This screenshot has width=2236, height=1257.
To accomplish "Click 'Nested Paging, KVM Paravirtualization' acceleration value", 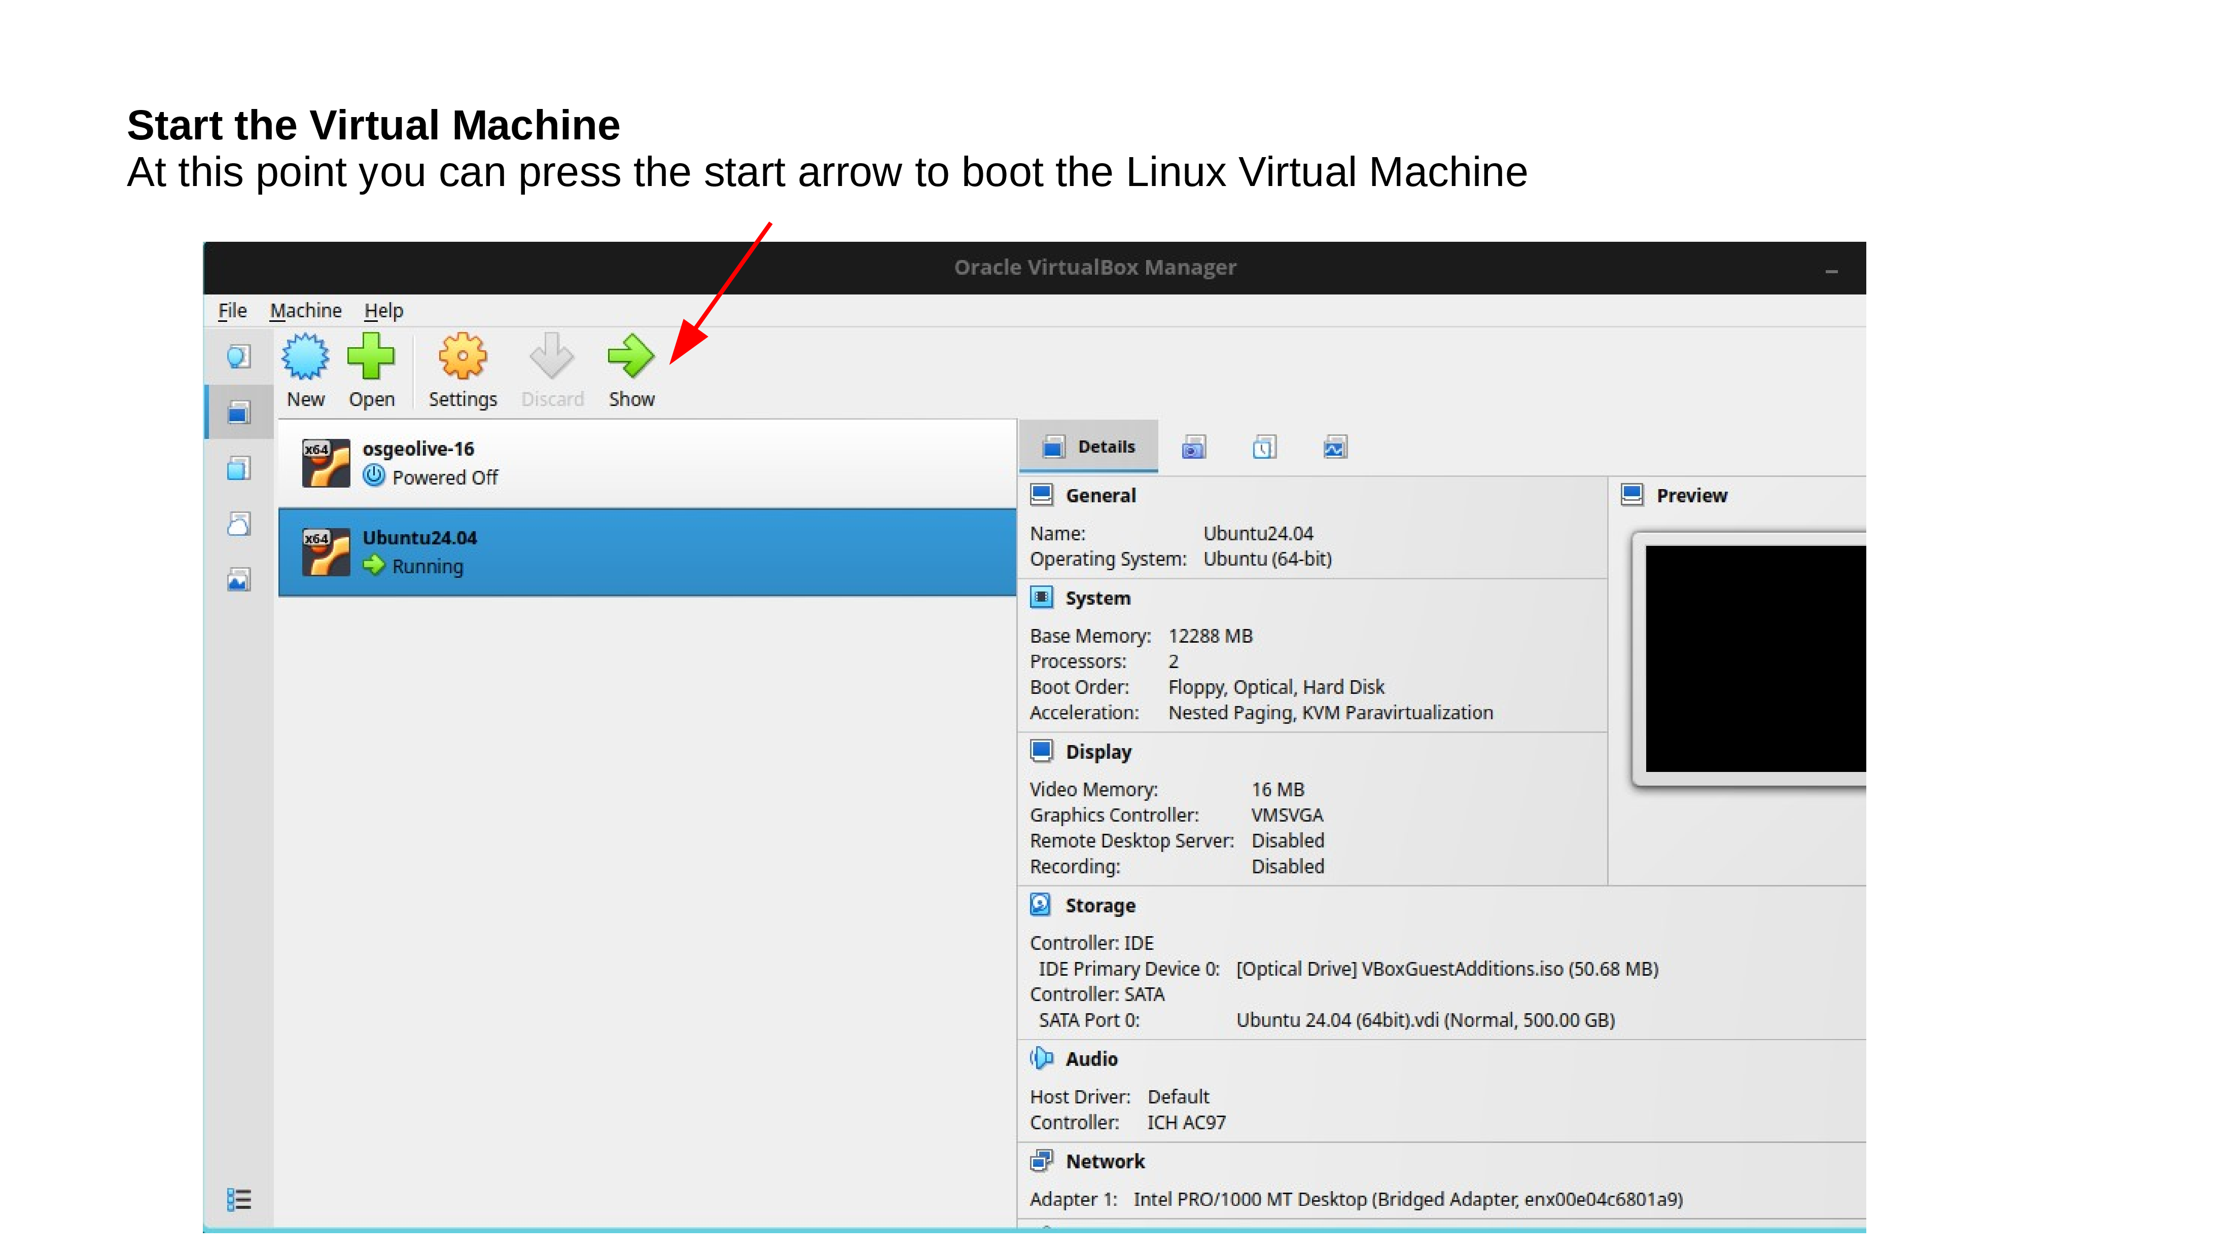I will click(1331, 712).
